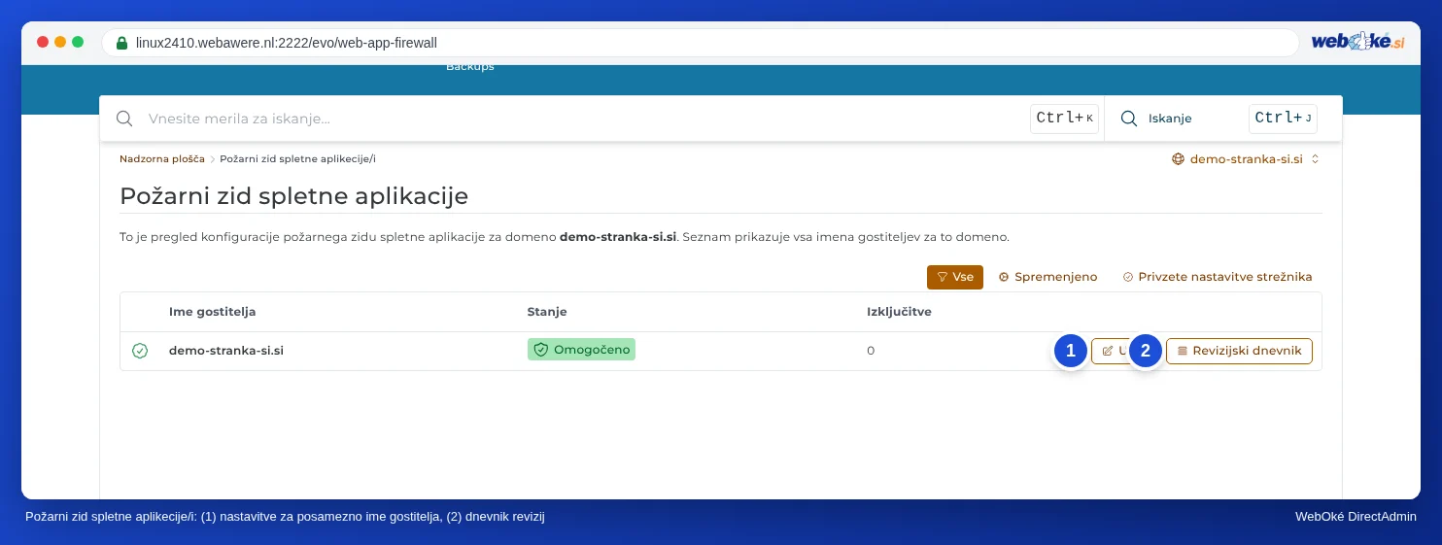Open the demo-stranka-si.si domain selector
1442x545 pixels.
[x=1246, y=158]
